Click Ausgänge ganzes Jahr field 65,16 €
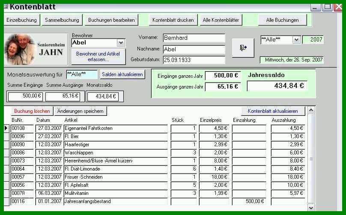This screenshot has height=215, width=346. pyautogui.click(x=223, y=87)
